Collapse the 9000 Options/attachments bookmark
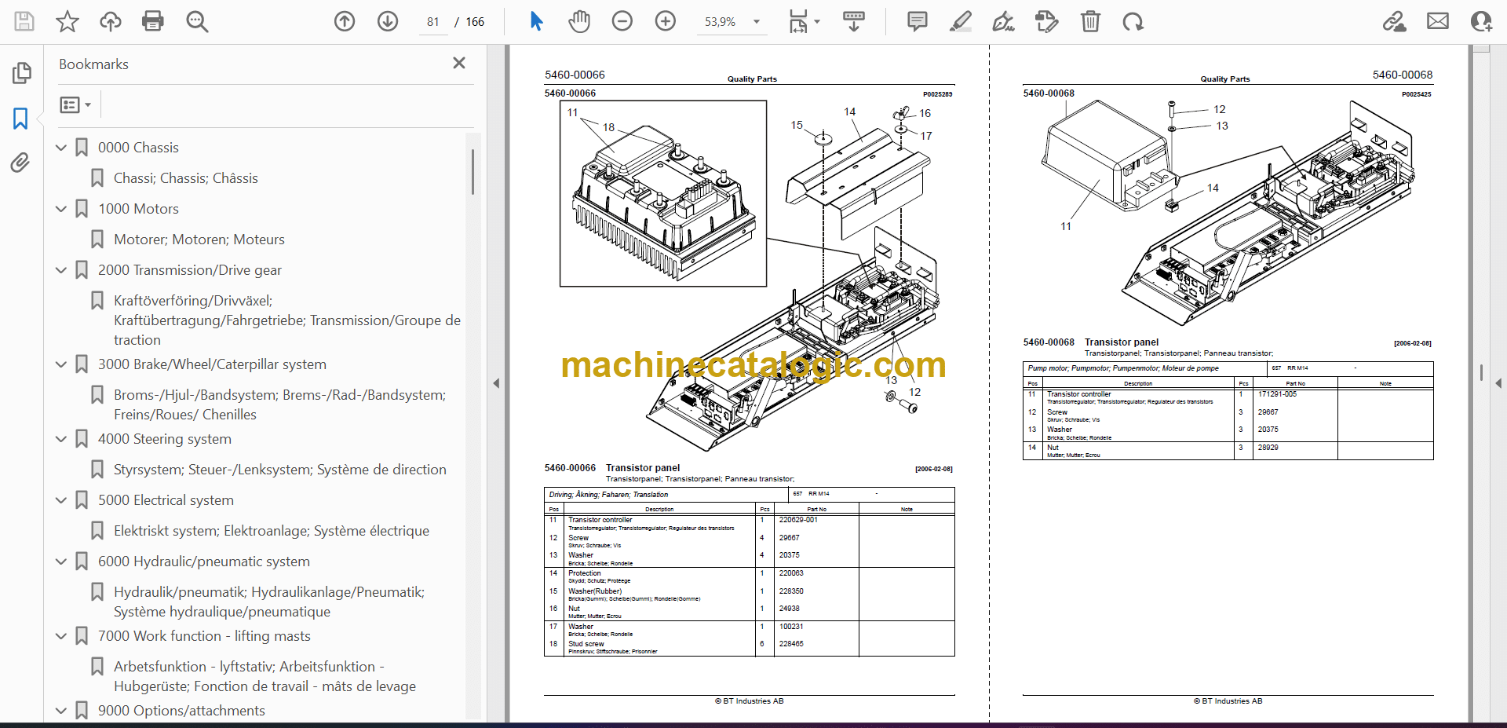The image size is (1507, 728). pos(61,711)
